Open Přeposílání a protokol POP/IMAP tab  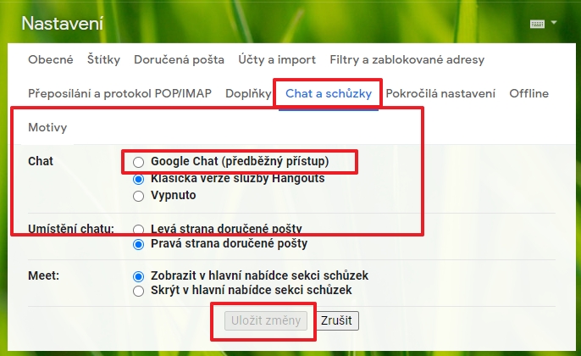[119, 93]
